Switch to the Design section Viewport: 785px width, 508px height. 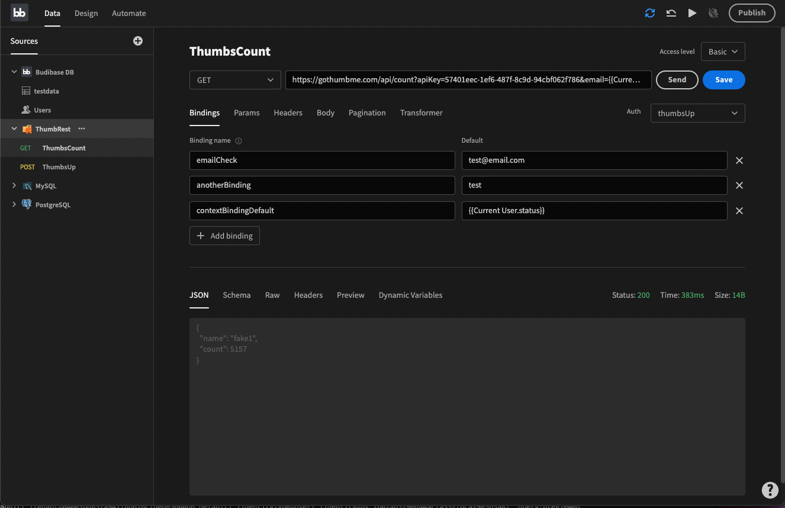coord(86,13)
